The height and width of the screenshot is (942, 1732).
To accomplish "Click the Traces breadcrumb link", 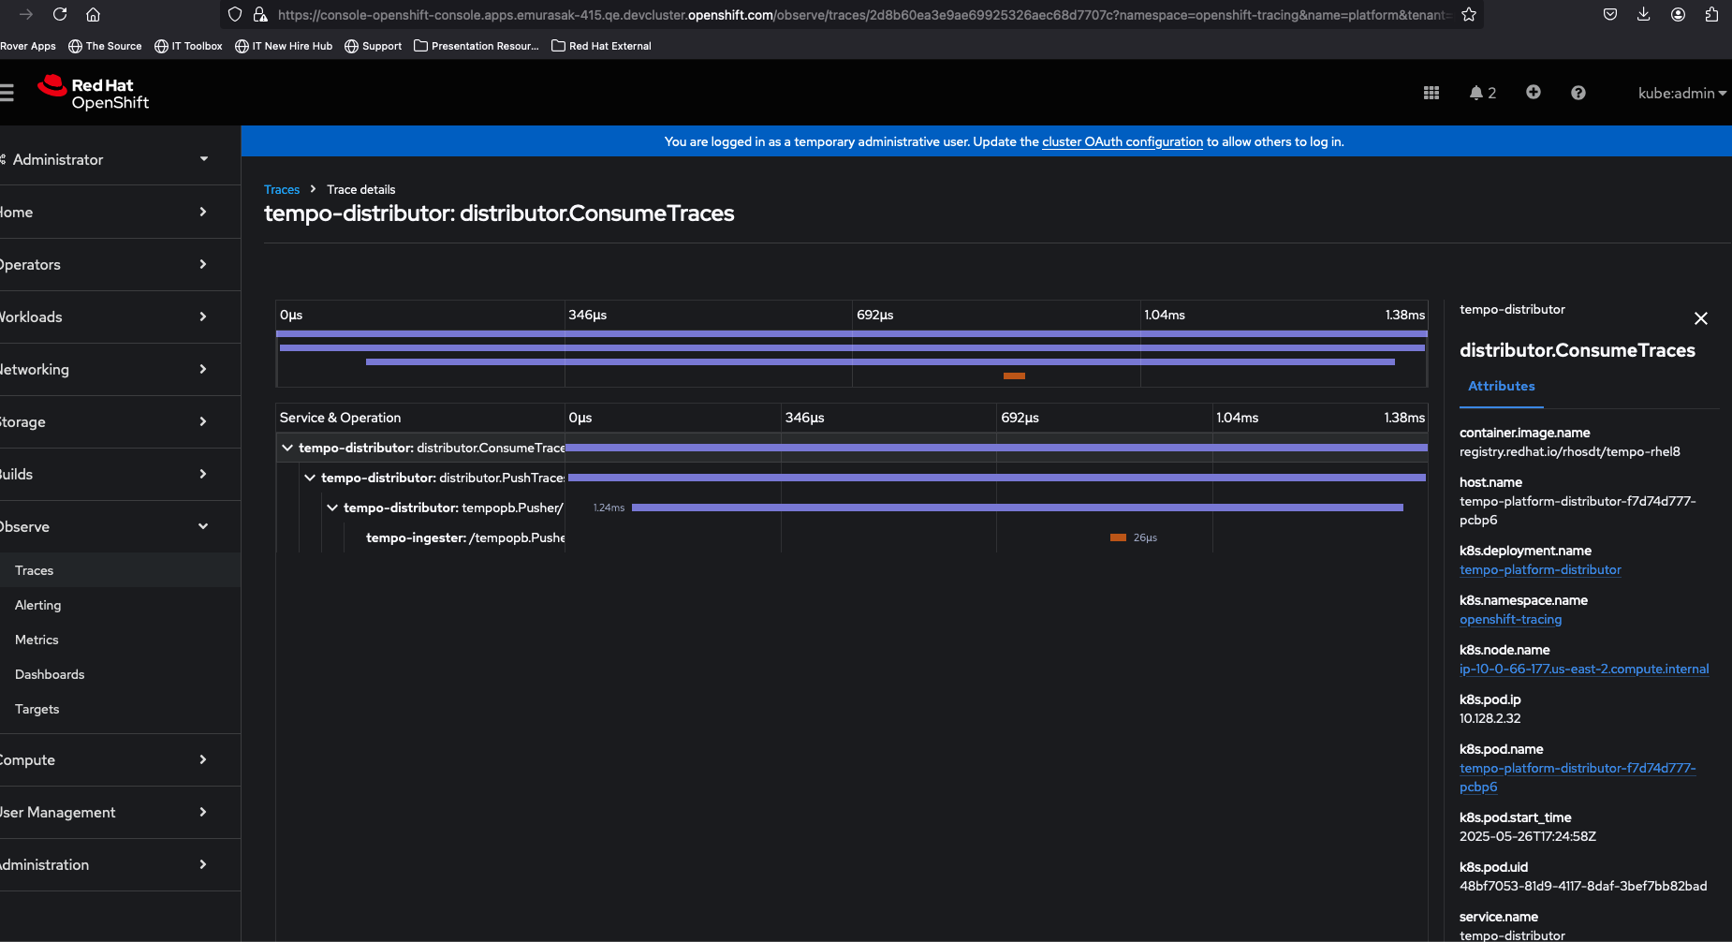I will coord(282,189).
